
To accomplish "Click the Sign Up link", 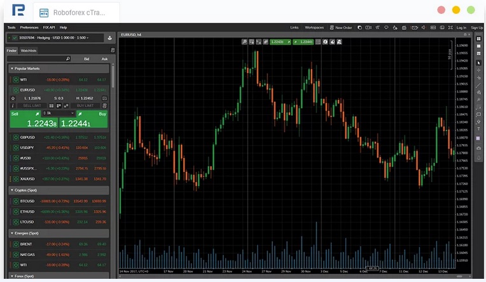I will 476,28.
